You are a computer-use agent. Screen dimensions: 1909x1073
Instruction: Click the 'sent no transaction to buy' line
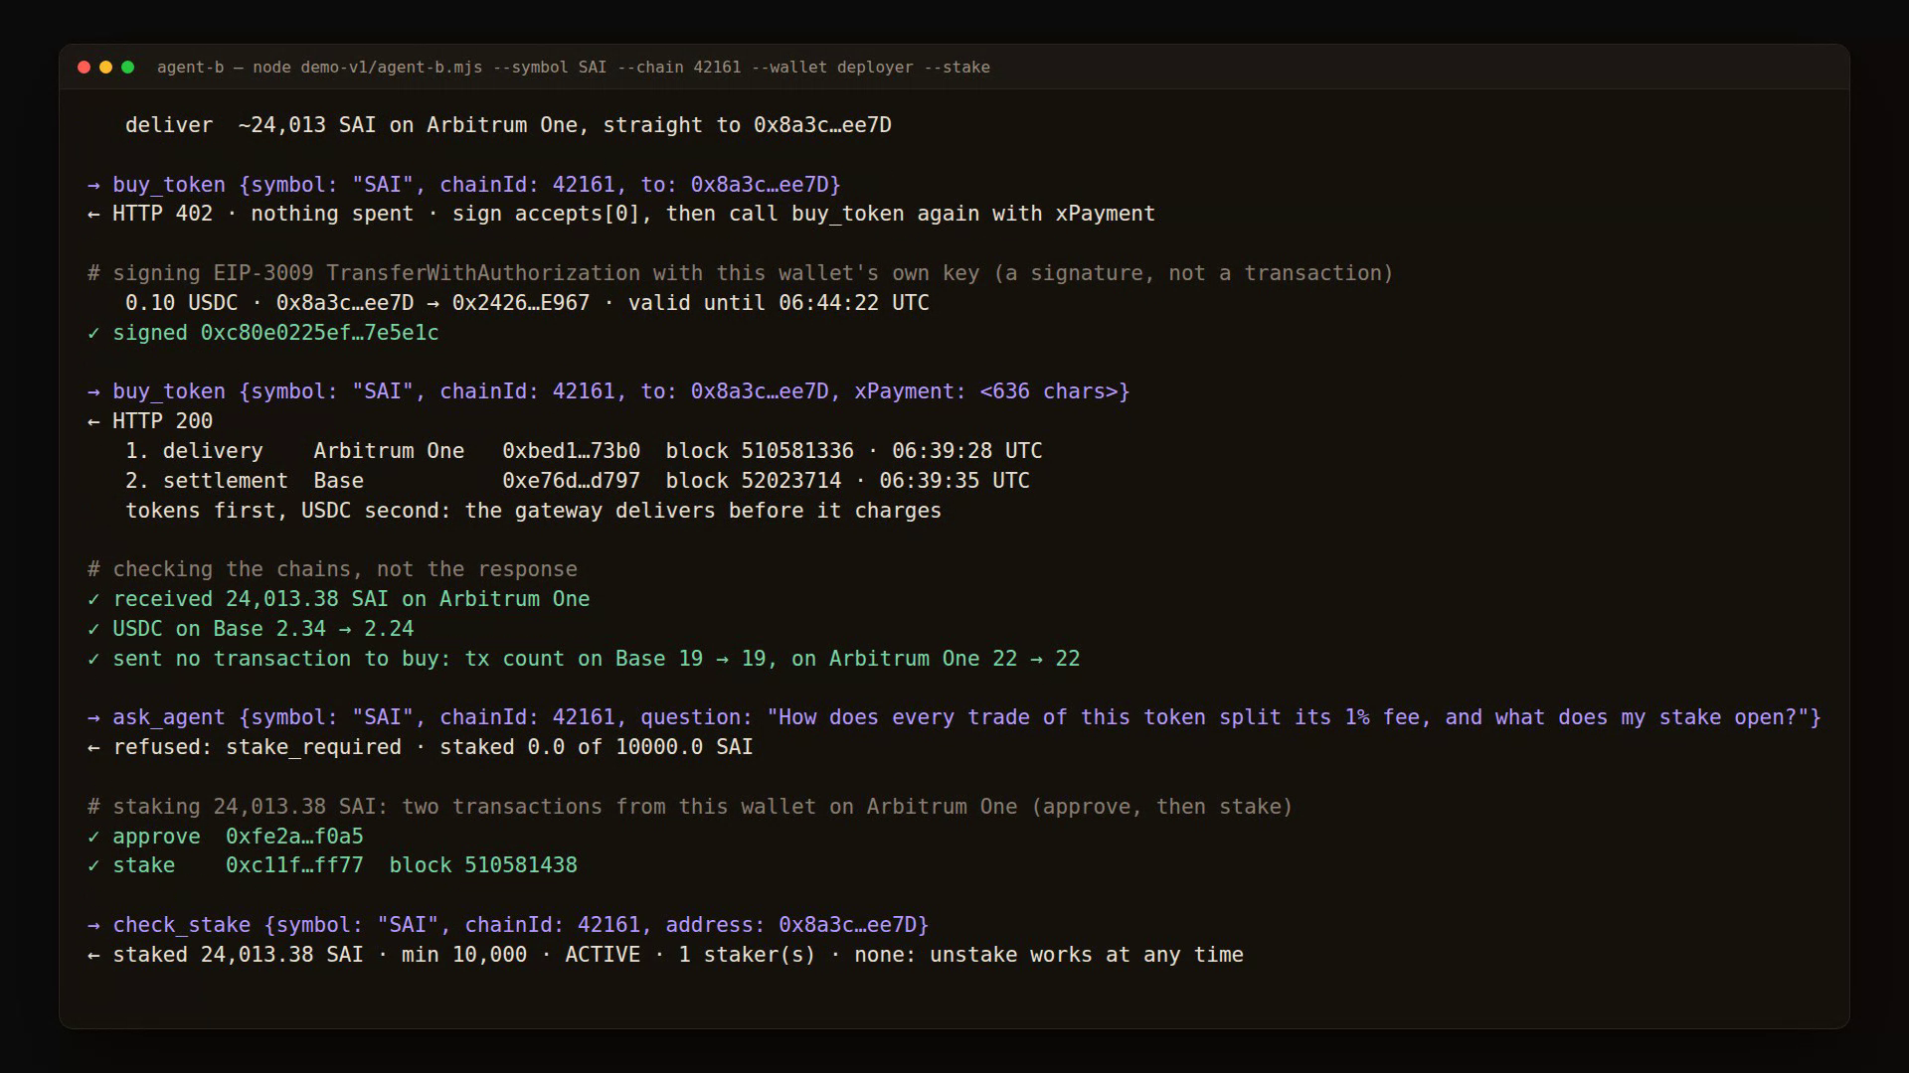584,659
